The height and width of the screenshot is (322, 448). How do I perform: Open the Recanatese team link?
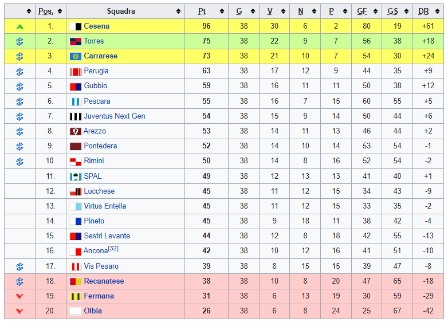coord(104,281)
